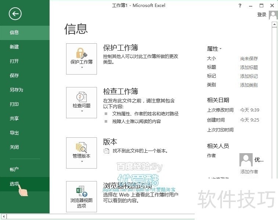
Task: Click last modified time 今天 9:39
Action: tap(250, 110)
